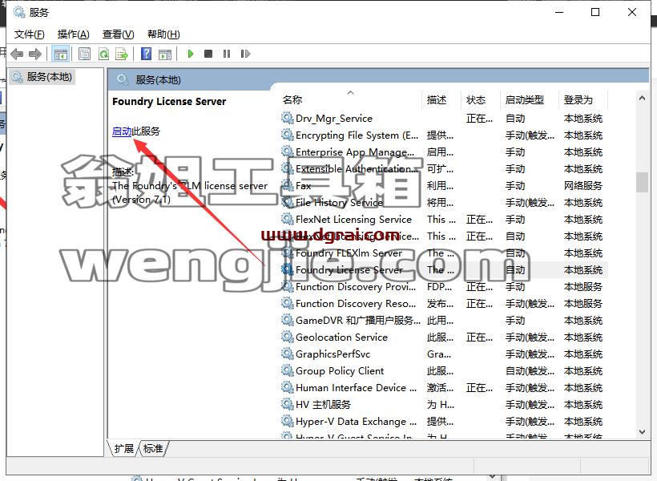Pause the service with pause icon
This screenshot has height=481, width=657.
point(227,54)
